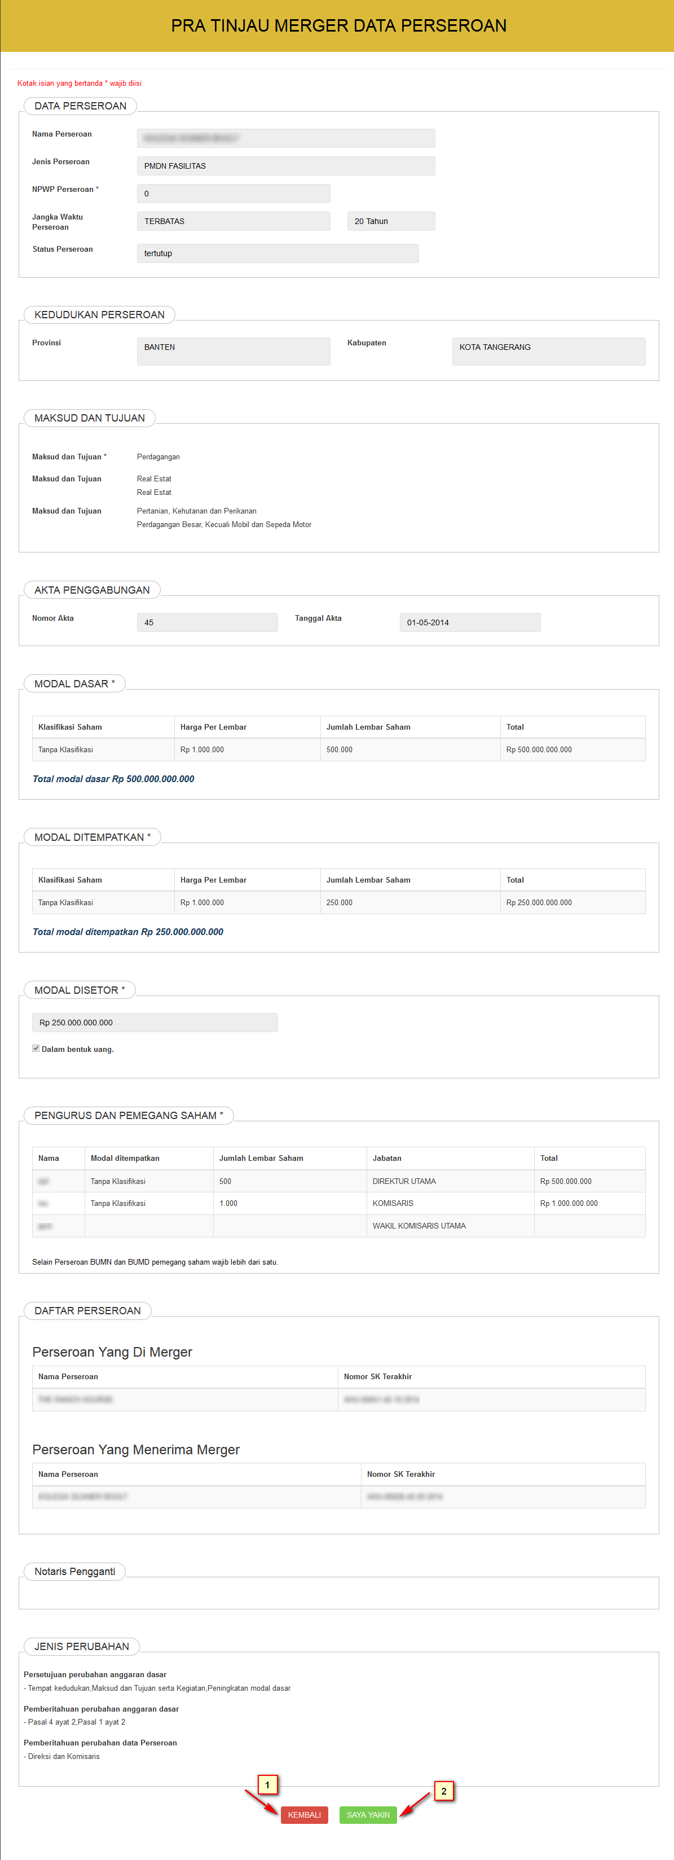Open the Status Perseroan field showing tertutup

(x=277, y=253)
